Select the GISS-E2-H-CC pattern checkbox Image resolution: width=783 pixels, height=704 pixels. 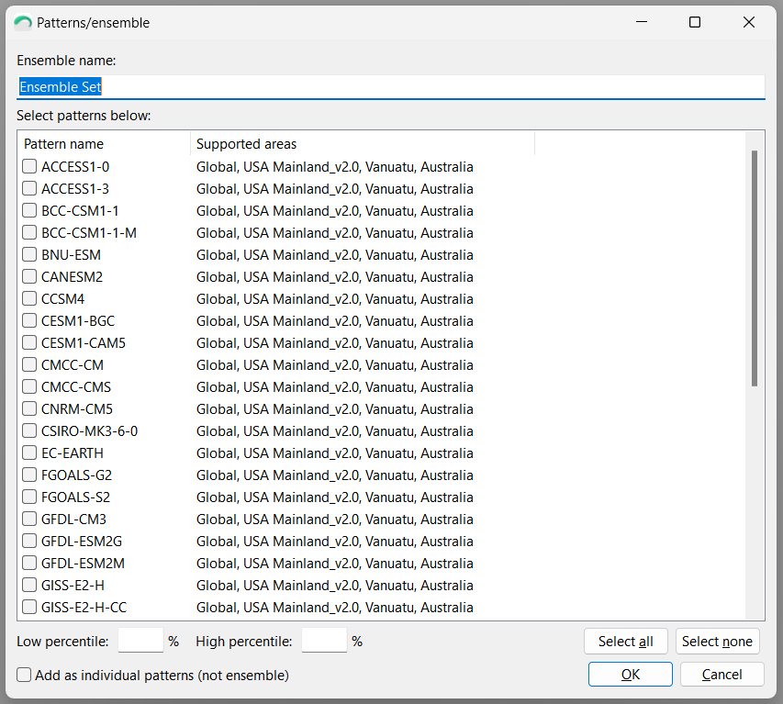pos(29,607)
